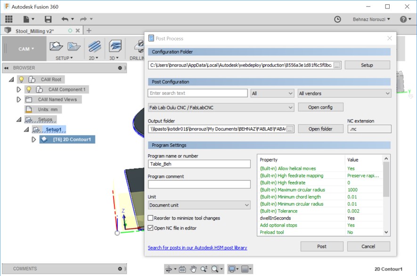Redo the action with the arrow icon
This screenshot has height=276, width=417.
[x=83, y=19]
